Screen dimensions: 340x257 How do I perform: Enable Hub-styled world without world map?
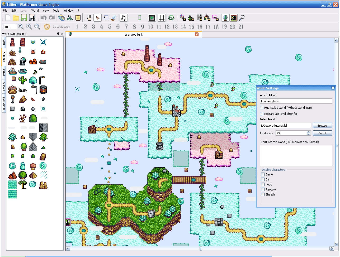pos(261,107)
